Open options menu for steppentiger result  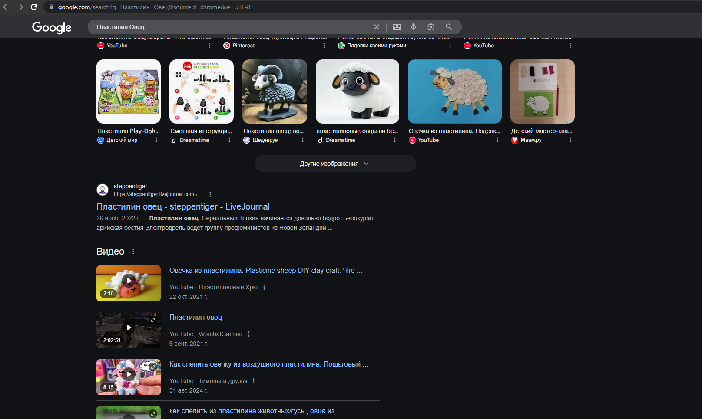[210, 194]
